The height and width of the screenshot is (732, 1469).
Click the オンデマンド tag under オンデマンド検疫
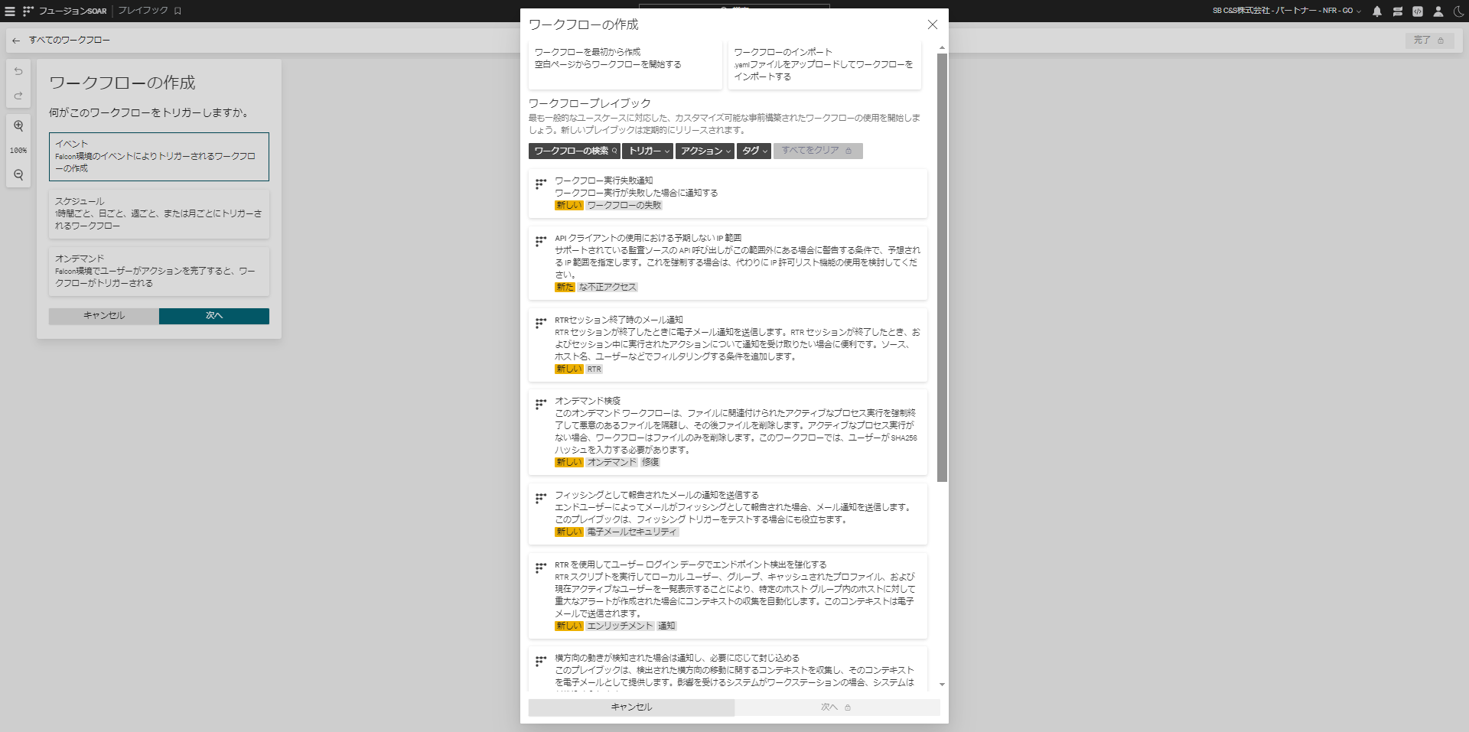[x=612, y=462]
